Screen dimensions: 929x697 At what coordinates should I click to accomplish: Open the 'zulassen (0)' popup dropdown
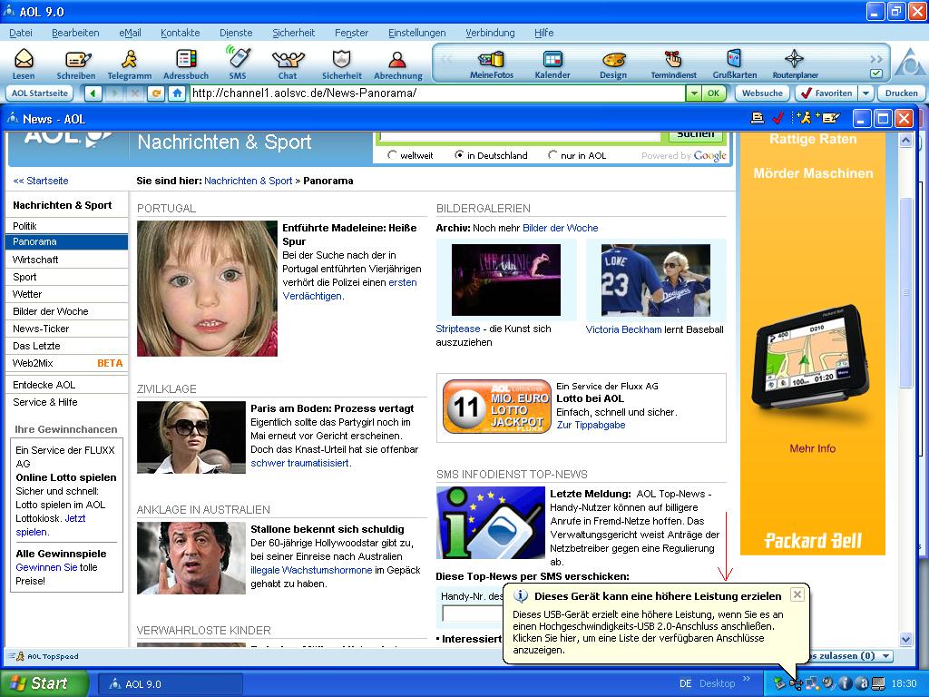pos(886,656)
